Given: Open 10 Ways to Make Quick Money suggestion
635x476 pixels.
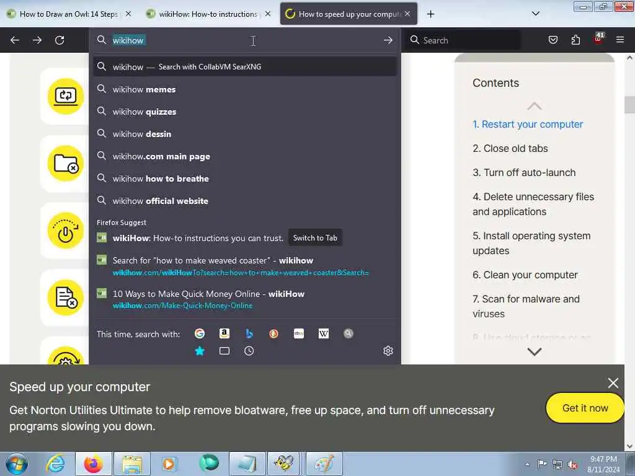Looking at the screenshot, I should pos(244,299).
